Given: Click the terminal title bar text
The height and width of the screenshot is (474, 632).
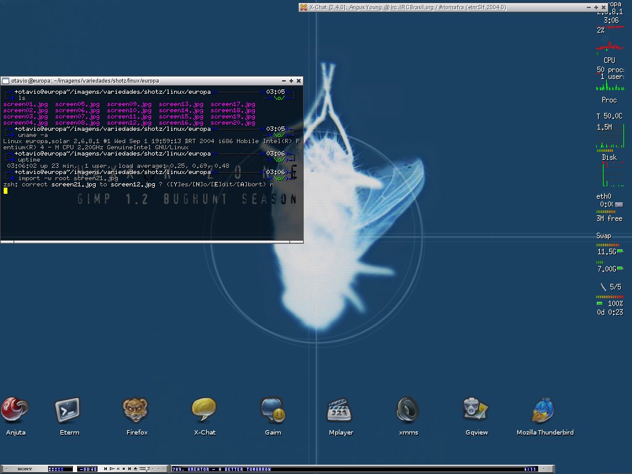Looking at the screenshot, I should (85, 81).
